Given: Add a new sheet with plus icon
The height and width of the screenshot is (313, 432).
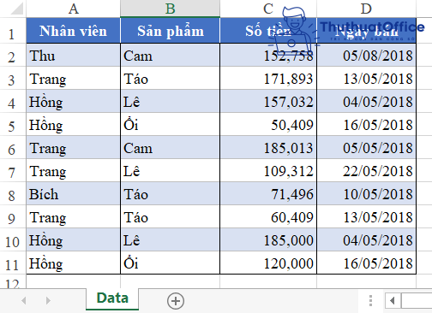Looking at the screenshot, I should (176, 301).
